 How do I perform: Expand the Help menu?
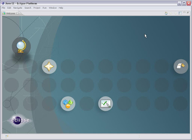61,8
